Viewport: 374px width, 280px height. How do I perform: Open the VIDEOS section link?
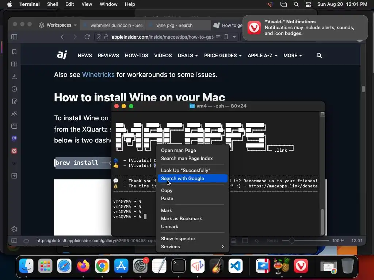click(x=163, y=55)
